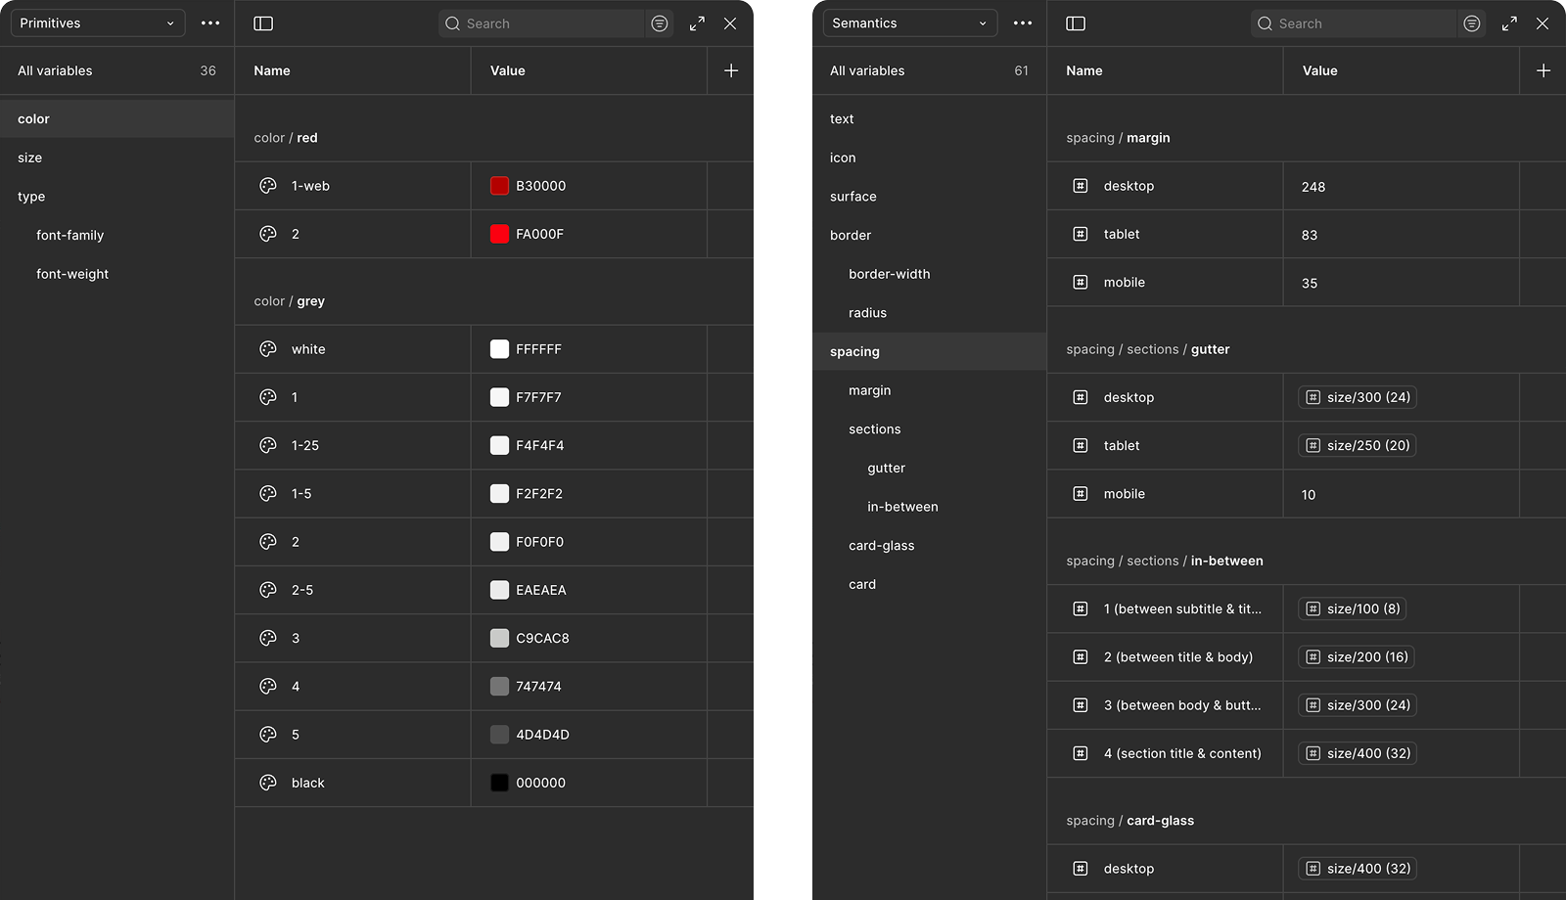Click the size/250 (20) alias chip
Screen dimensions: 1566x900
(x=1358, y=445)
